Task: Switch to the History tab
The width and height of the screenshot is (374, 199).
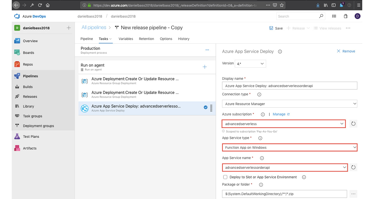Action: [184, 39]
